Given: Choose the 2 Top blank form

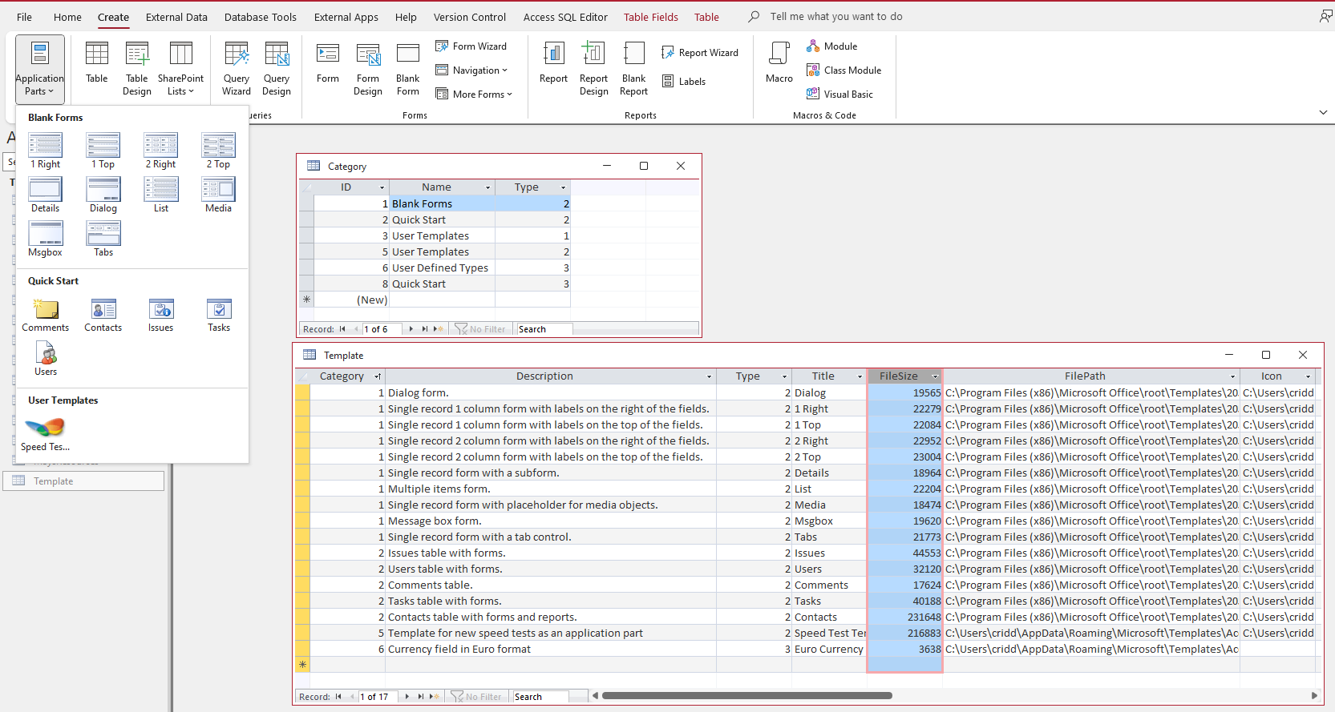Looking at the screenshot, I should point(218,151).
